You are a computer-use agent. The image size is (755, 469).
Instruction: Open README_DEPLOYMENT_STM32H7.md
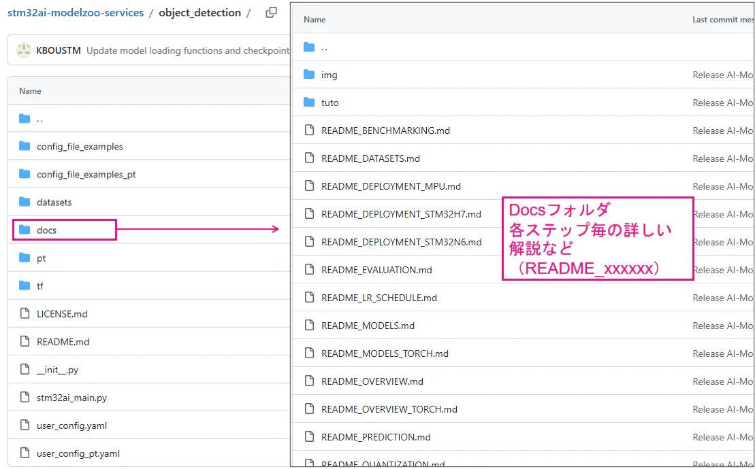coord(401,214)
